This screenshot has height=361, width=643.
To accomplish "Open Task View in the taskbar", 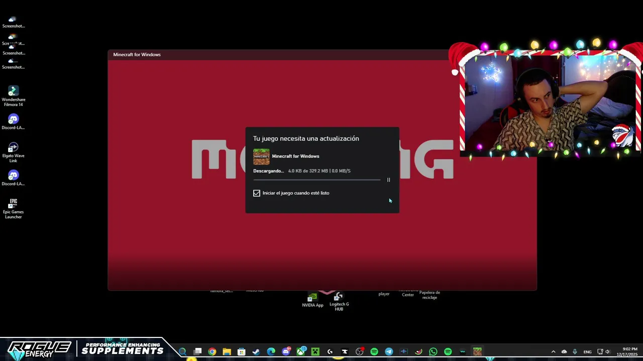I will pyautogui.click(x=197, y=352).
